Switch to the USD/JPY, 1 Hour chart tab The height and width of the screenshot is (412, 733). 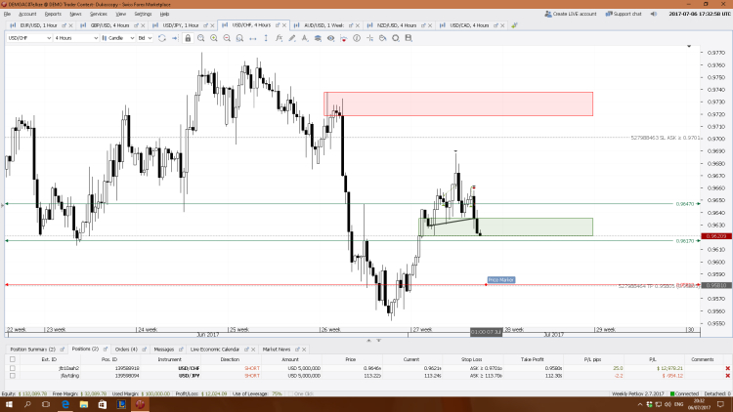[x=181, y=25]
